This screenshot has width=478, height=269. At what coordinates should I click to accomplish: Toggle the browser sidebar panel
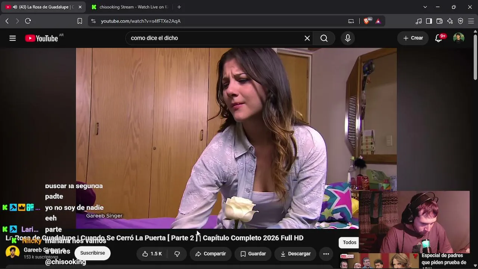coord(429,21)
